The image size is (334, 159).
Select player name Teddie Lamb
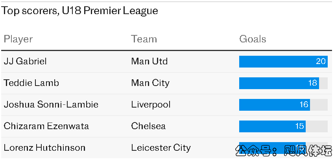coord(31,83)
